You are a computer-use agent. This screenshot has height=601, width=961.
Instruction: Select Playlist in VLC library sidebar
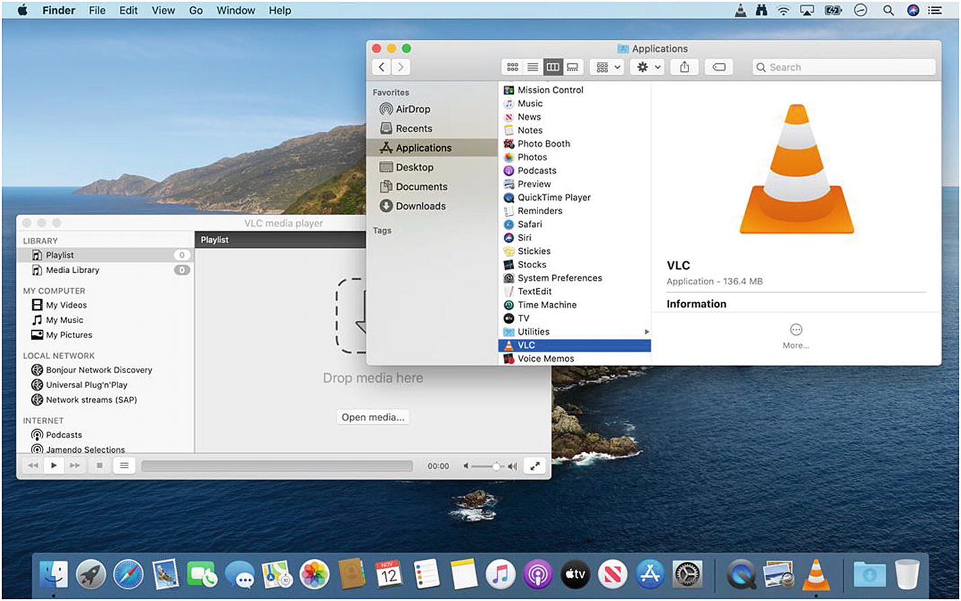coord(105,255)
